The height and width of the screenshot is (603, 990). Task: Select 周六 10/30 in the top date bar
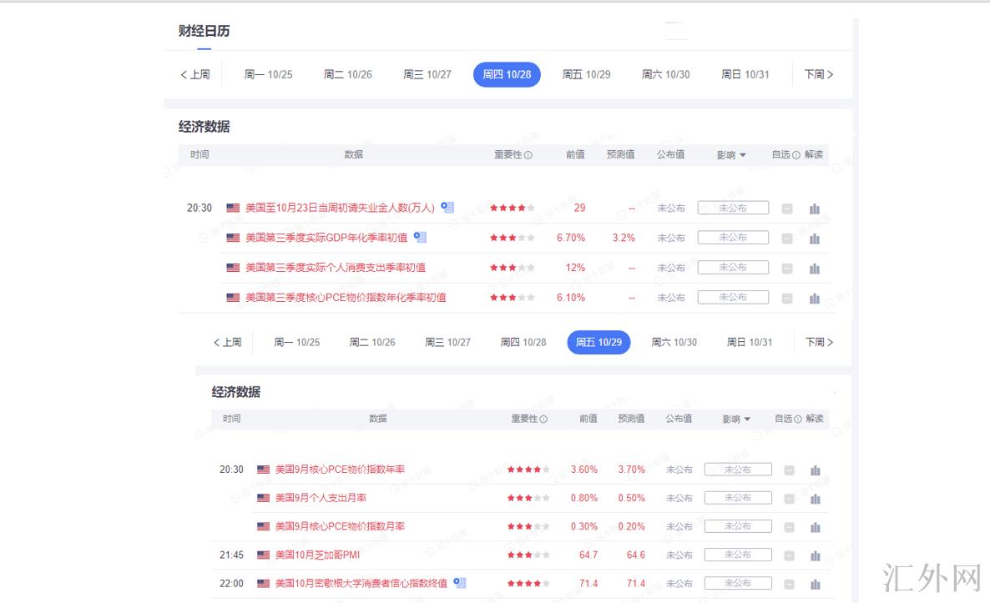pyautogui.click(x=666, y=74)
